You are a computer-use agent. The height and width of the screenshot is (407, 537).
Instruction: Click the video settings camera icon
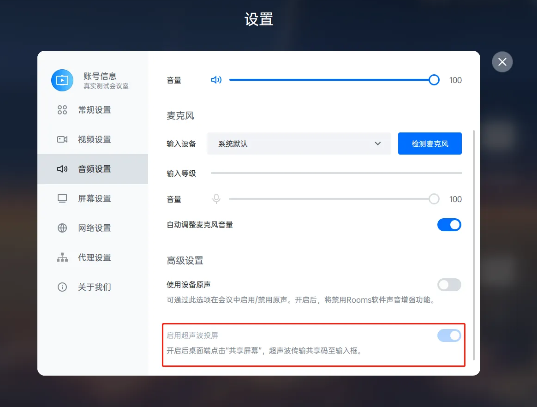(62, 139)
